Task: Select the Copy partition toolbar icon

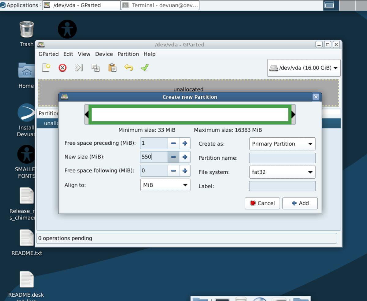Action: 96,67
